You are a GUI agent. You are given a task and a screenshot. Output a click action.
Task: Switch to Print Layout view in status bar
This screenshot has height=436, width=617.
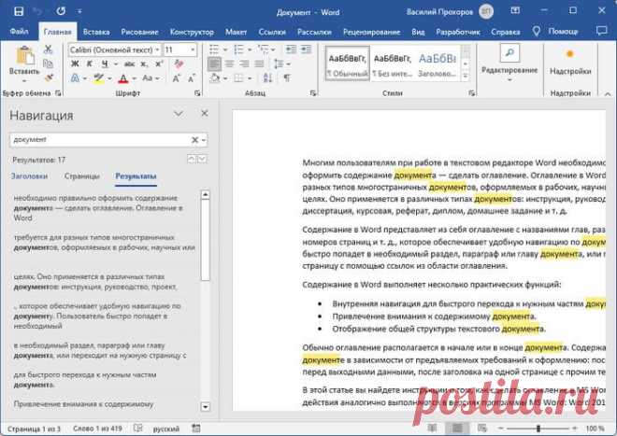point(457,428)
